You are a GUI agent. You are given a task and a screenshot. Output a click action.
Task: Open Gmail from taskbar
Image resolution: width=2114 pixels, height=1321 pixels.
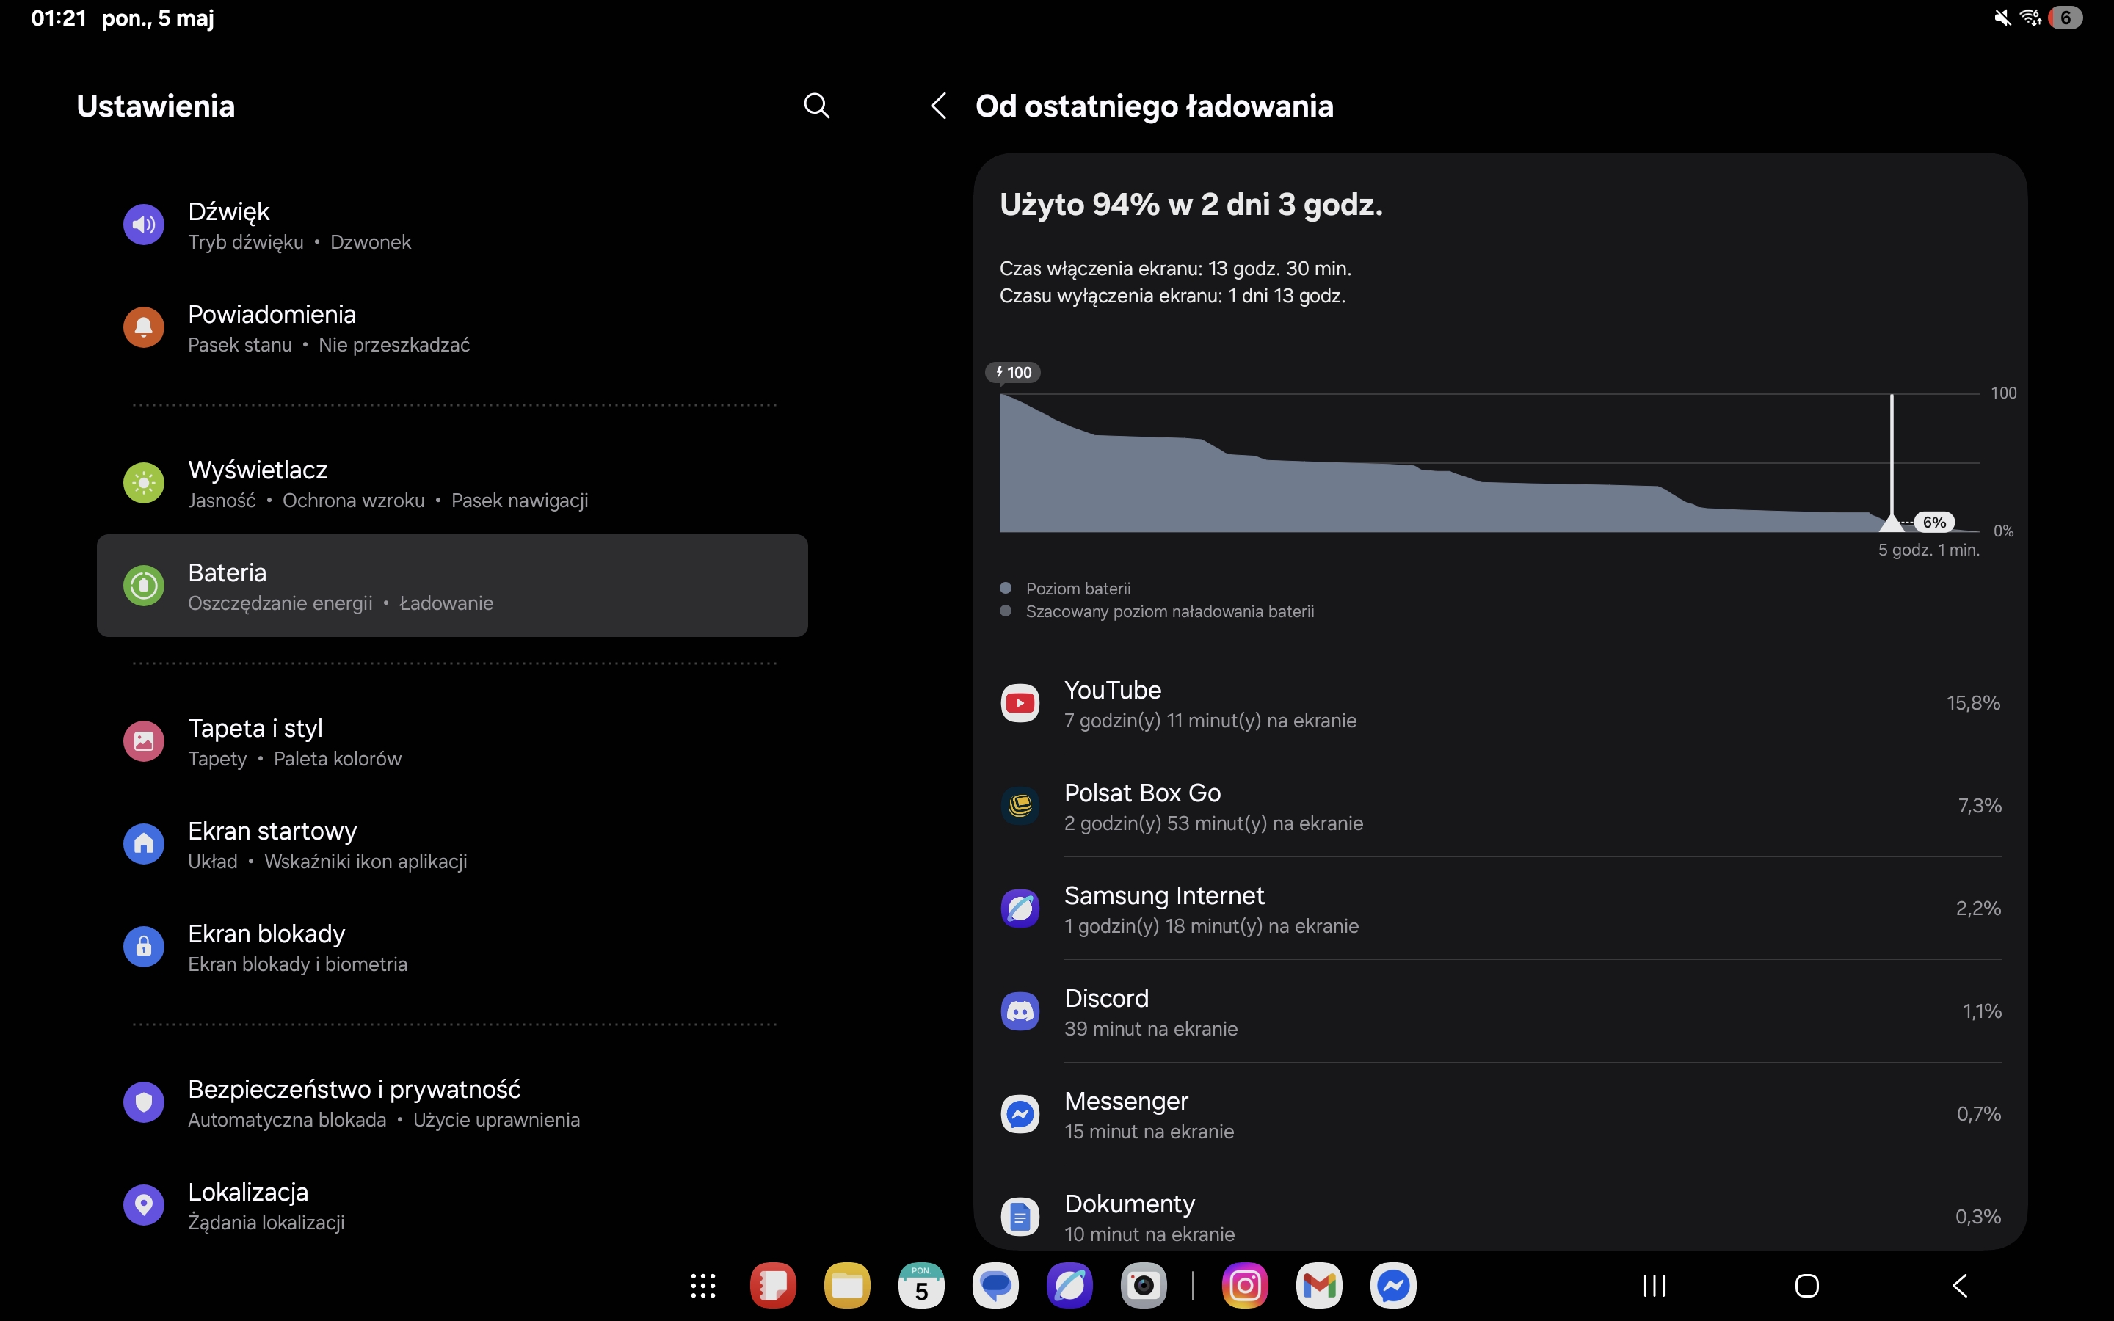click(x=1319, y=1285)
